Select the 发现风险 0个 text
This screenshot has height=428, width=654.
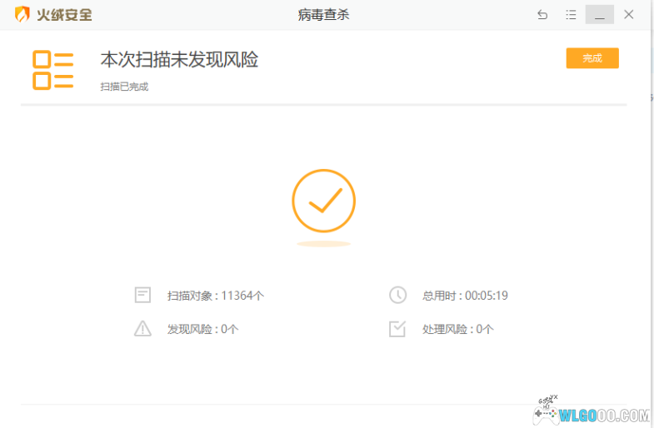coord(202,330)
